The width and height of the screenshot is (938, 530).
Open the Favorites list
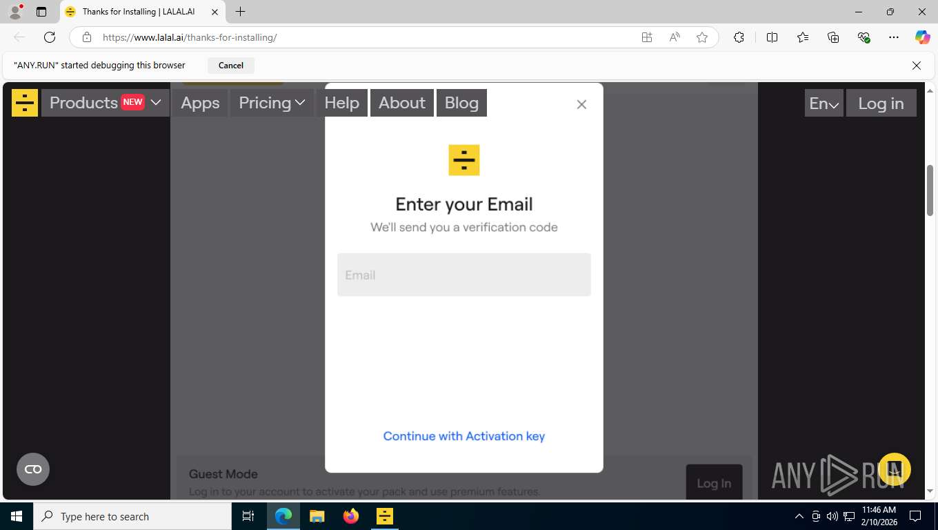[803, 37]
